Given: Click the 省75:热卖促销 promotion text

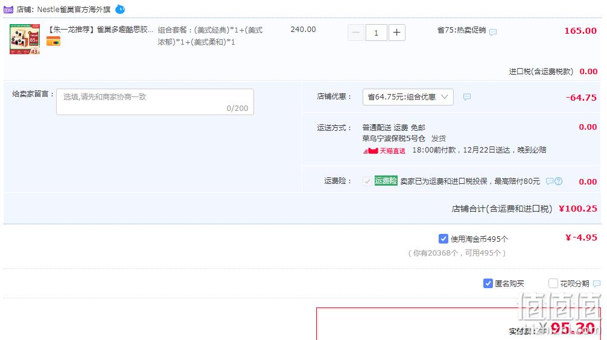Looking at the screenshot, I should (462, 30).
